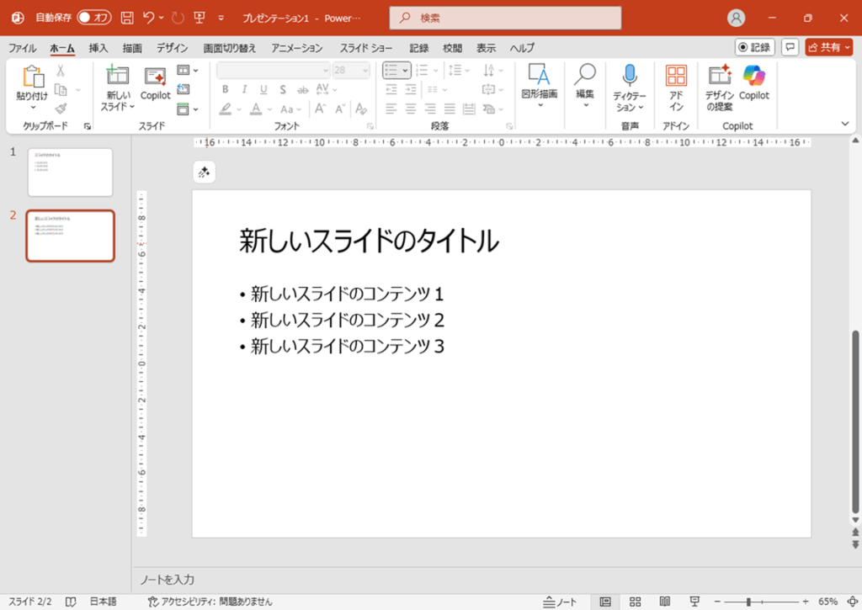Open the アニメーション ribbon tab
The height and width of the screenshot is (610, 862).
point(296,48)
